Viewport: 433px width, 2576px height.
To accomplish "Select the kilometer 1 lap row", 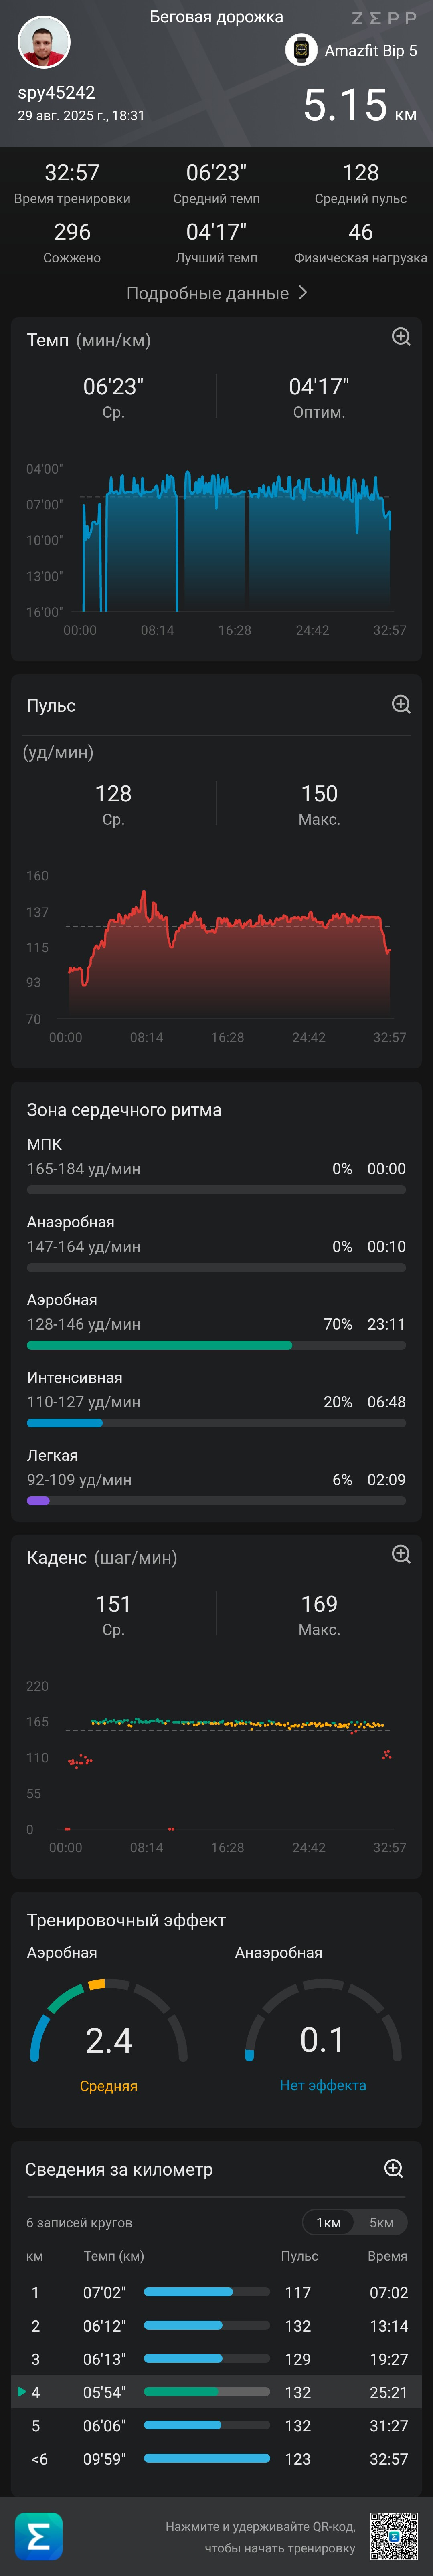I will pos(216,2292).
